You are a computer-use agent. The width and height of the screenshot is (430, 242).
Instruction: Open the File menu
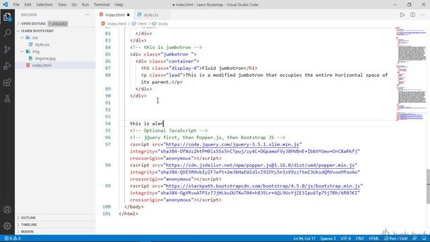pyautogui.click(x=16, y=5)
